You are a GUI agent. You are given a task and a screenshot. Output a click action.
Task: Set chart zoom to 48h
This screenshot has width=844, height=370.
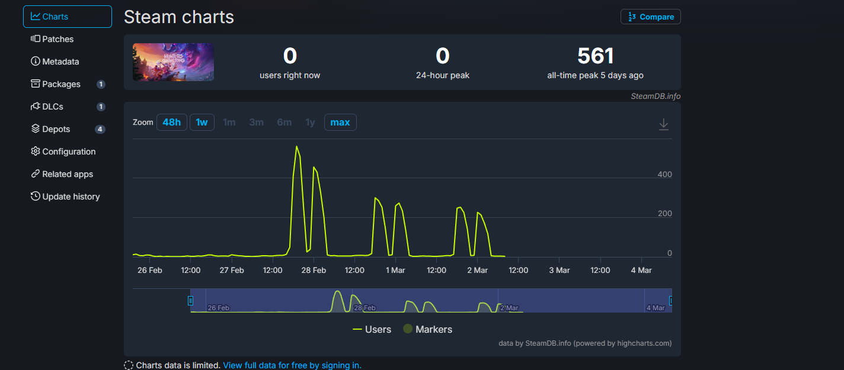coord(171,123)
